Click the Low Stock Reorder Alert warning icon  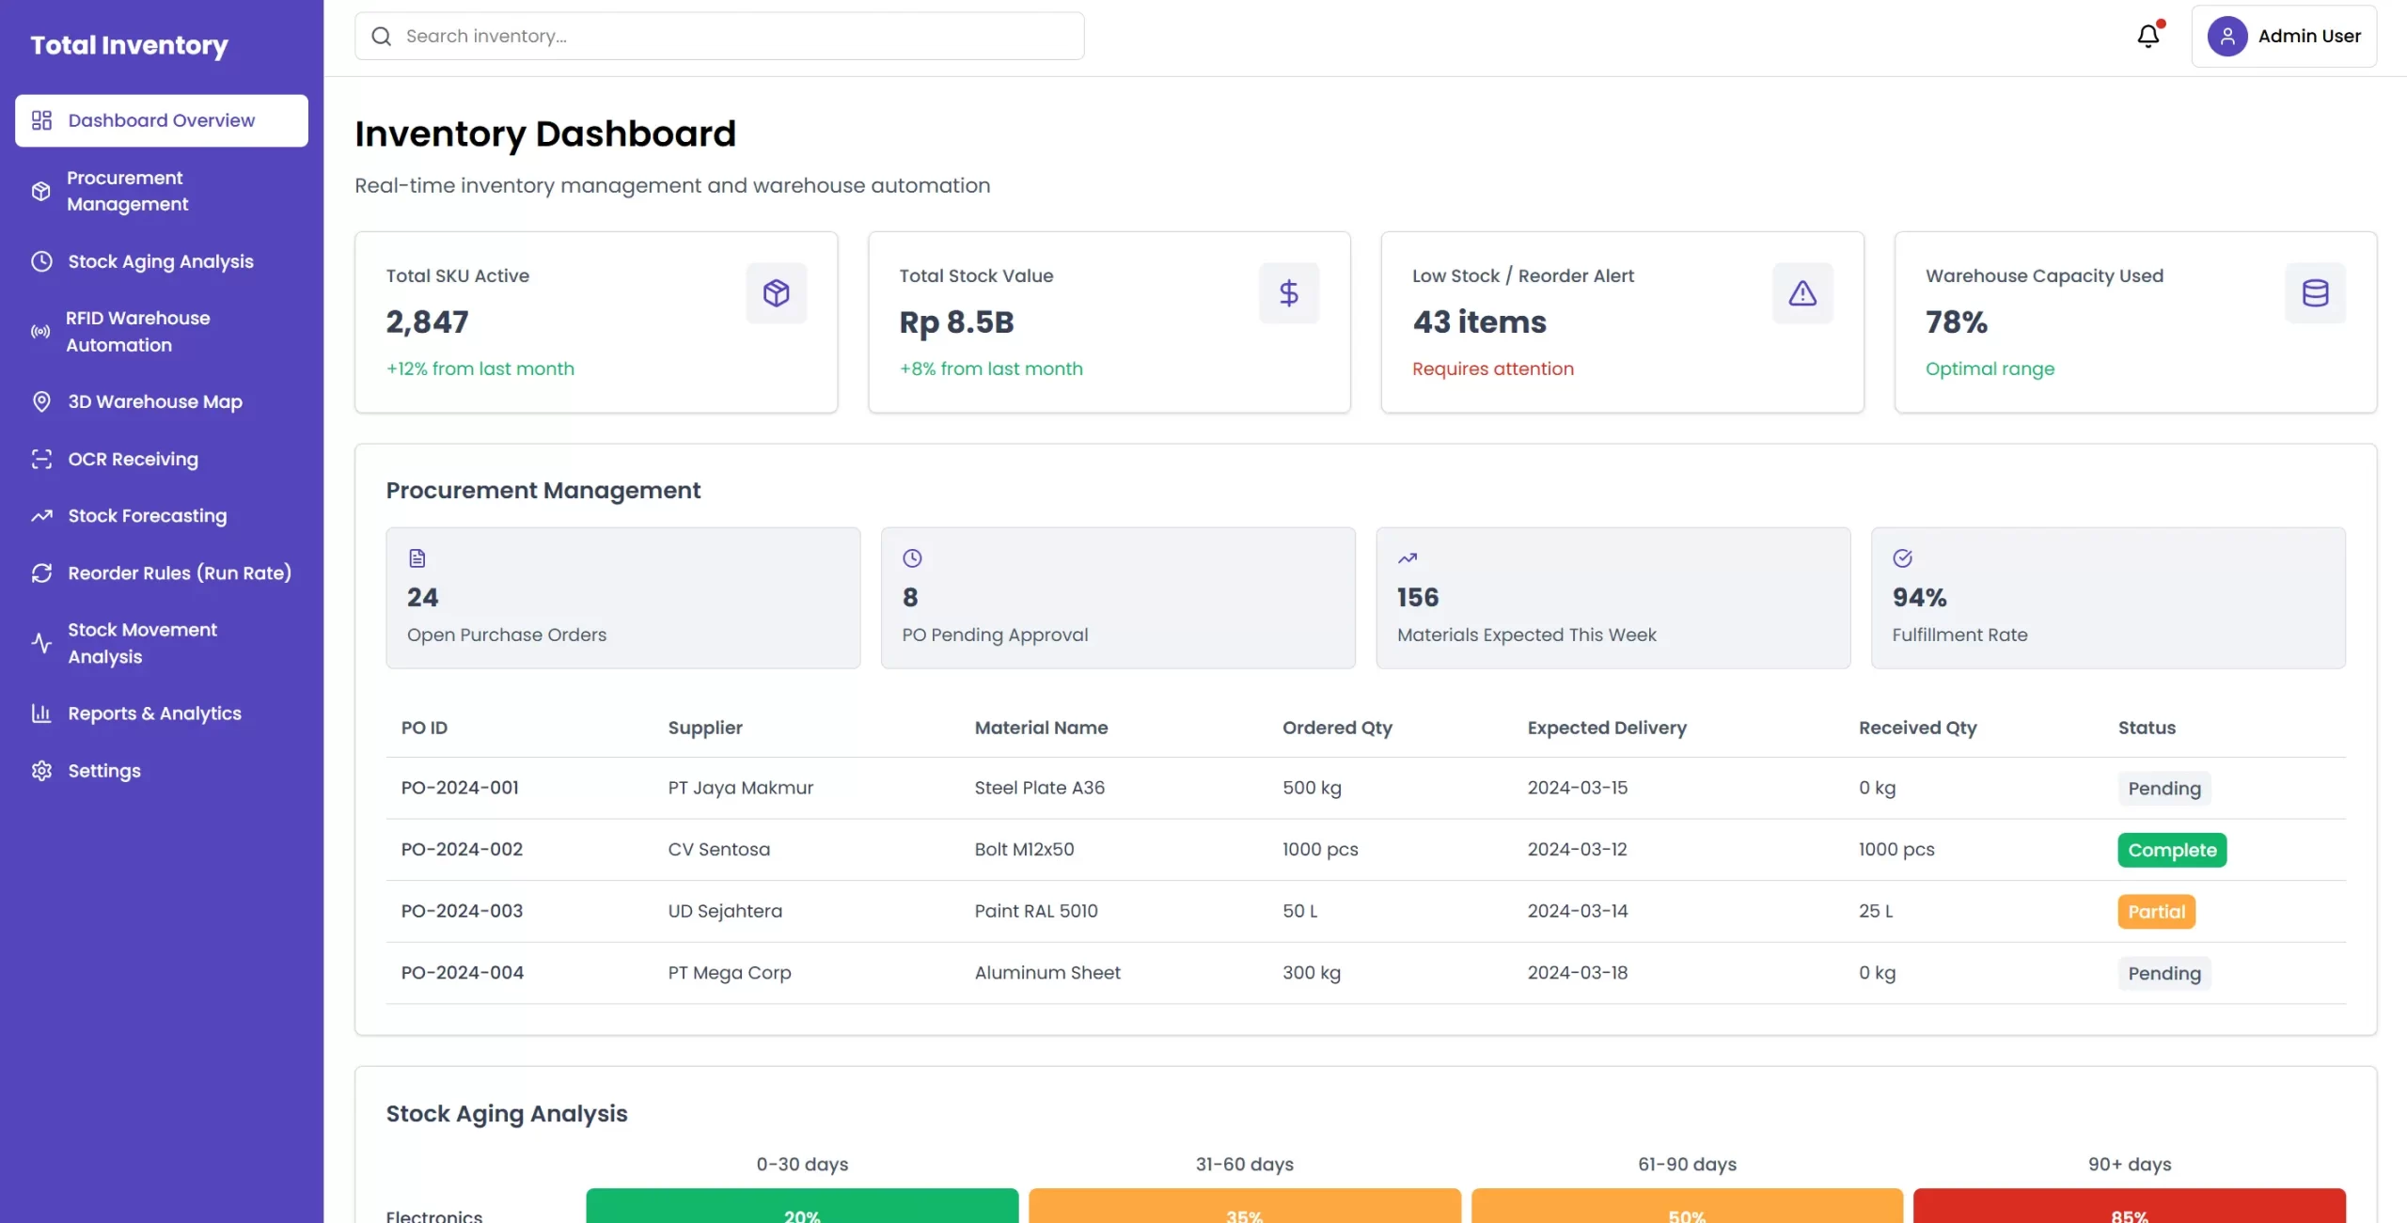click(1801, 292)
